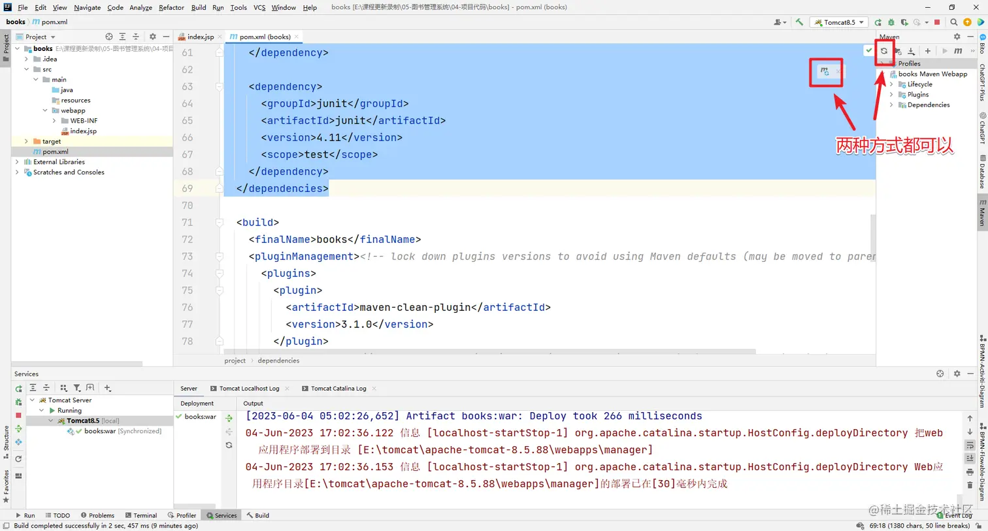The height and width of the screenshot is (531, 988).
Task: Click the Debug bug icon in top toolbar
Action: tap(891, 22)
